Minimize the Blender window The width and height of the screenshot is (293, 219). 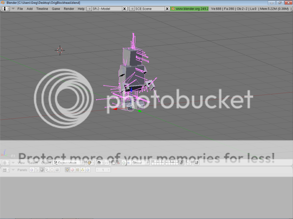pyautogui.click(x=272, y=3)
